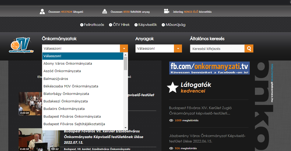Select Békéscsaba MJV Önkormányzata option
Viewport: 291px width, 151px height.
tap(83, 86)
